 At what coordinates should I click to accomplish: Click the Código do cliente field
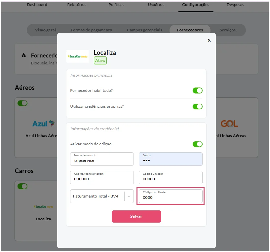pos(171,196)
